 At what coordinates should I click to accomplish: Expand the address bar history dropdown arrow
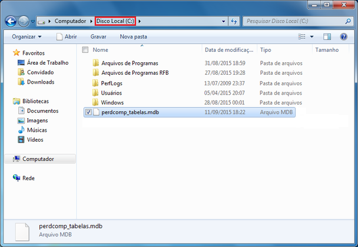pos(223,21)
